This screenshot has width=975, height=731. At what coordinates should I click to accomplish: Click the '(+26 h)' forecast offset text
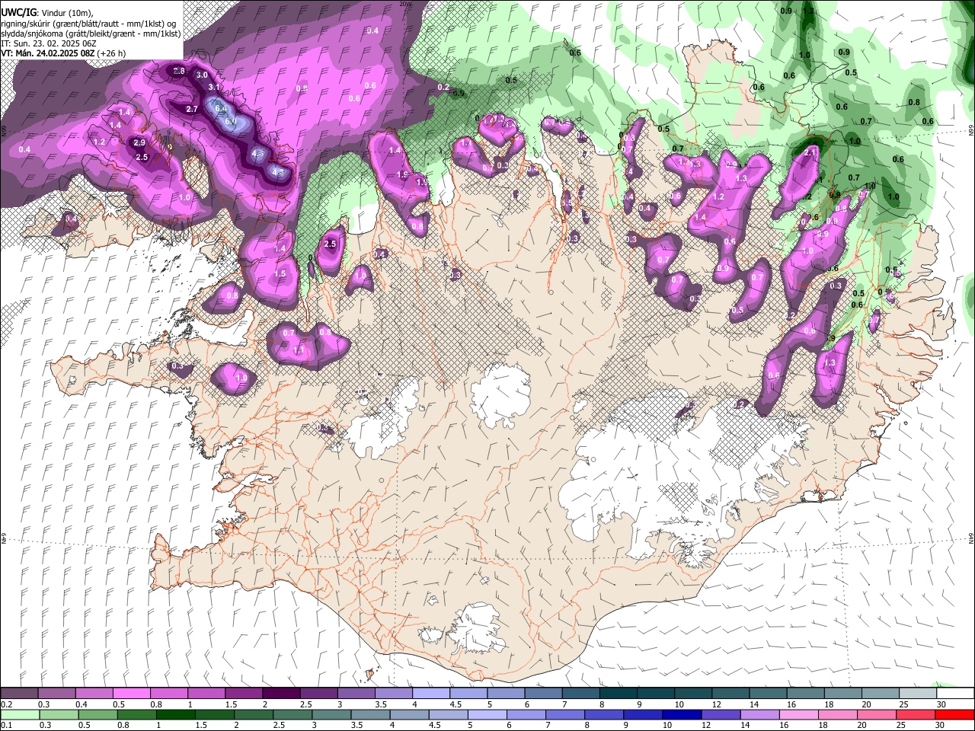(x=111, y=53)
